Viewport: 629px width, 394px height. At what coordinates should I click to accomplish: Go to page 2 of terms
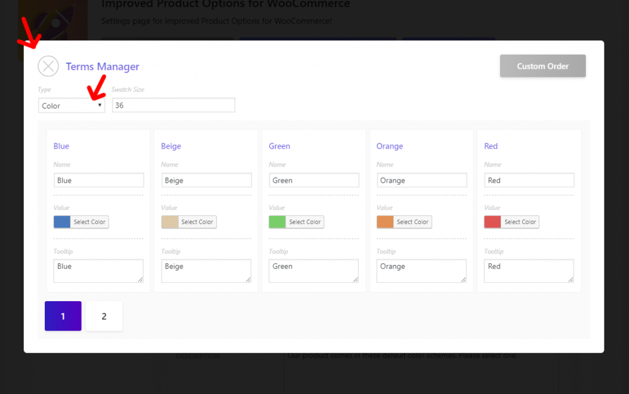pyautogui.click(x=104, y=316)
